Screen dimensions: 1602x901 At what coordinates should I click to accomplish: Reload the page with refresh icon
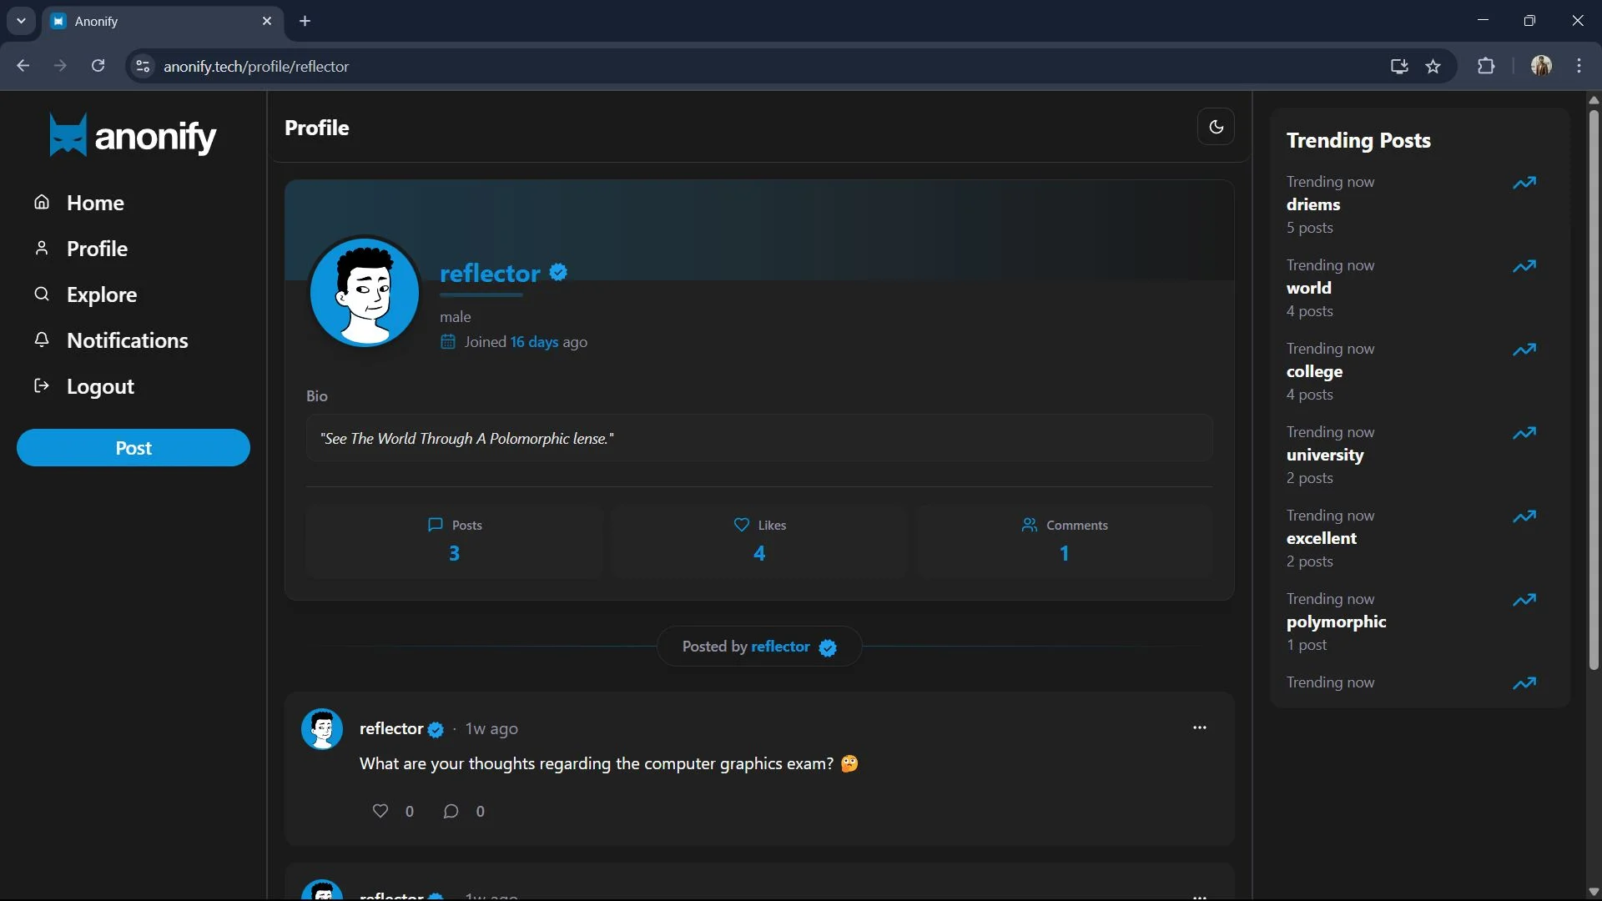click(98, 66)
